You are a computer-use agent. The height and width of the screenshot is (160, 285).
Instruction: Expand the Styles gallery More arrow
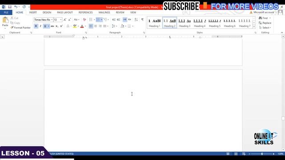(254, 27)
